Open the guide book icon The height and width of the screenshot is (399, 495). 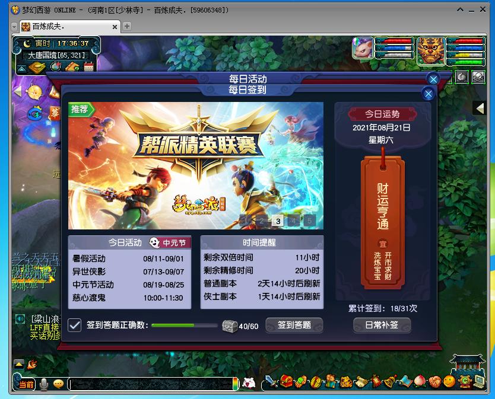72,67
